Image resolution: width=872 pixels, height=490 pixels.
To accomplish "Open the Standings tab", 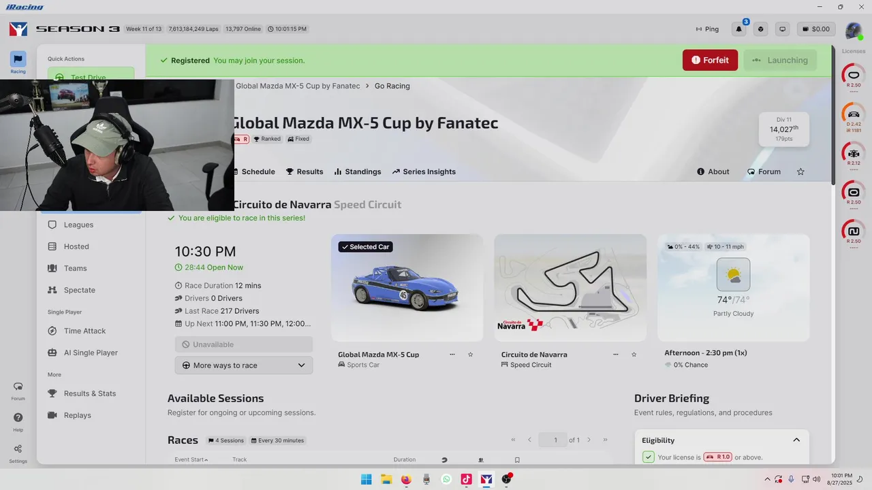I will click(x=358, y=171).
